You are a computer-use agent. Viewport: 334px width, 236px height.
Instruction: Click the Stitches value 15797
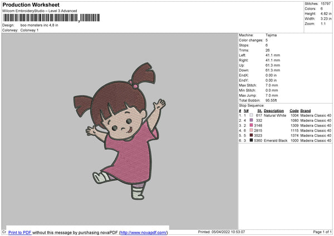[x=326, y=4]
